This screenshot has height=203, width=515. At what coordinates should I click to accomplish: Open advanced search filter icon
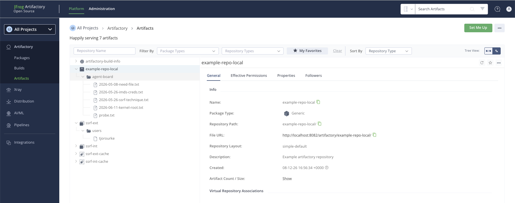(482, 9)
